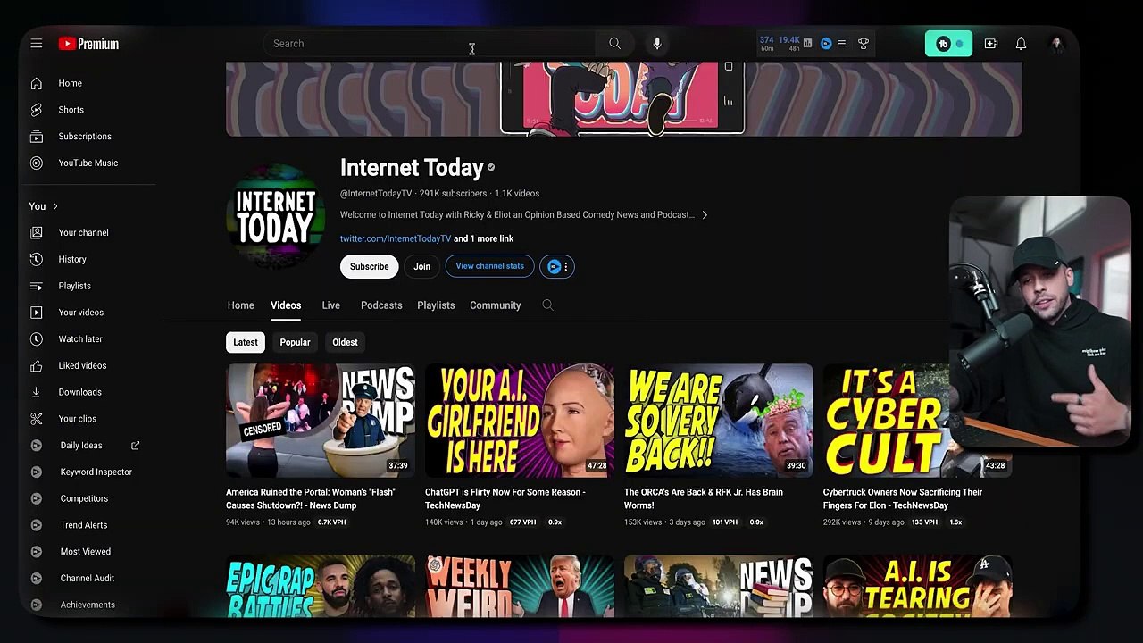The height and width of the screenshot is (643, 1143).
Task: Open Achievements in sidebar
Action: 88,605
